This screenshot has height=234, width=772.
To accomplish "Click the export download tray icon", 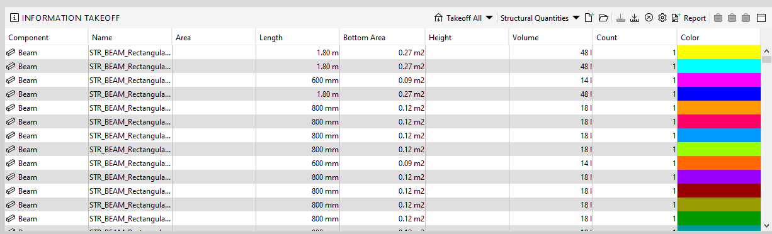I will [635, 18].
